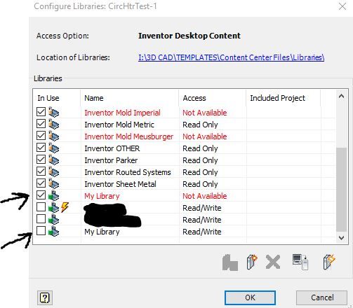Confirm with the OK button

pos(250,297)
